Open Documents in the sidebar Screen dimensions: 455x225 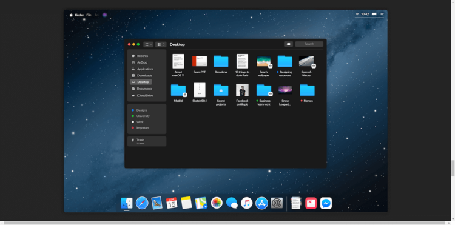142,89
